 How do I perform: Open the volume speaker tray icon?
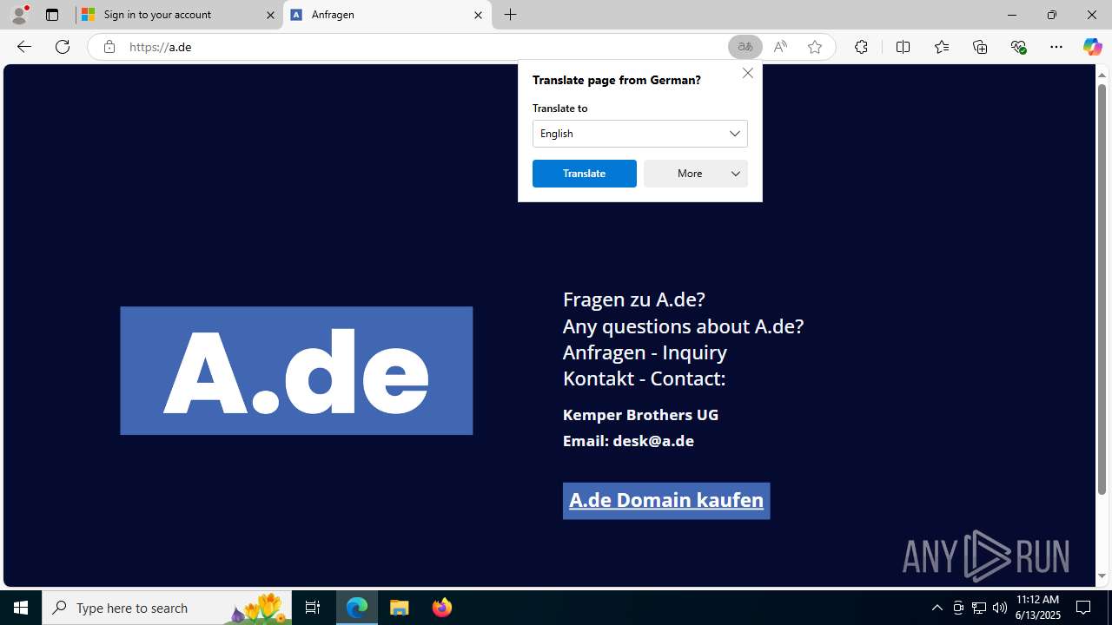tap(1000, 608)
